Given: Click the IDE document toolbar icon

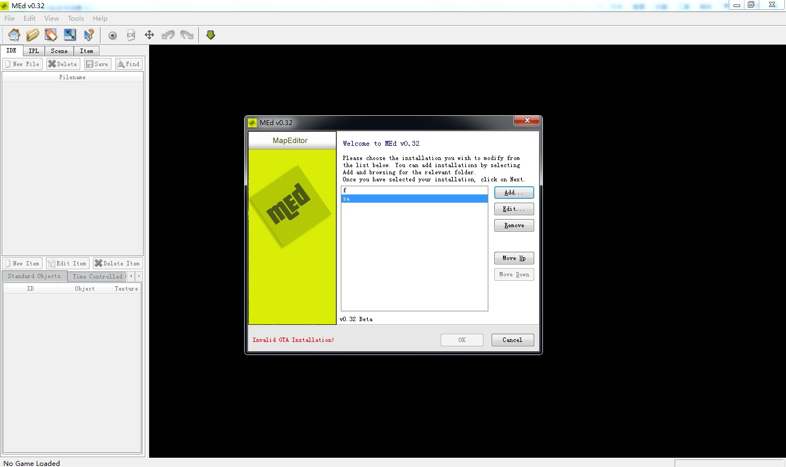Looking at the screenshot, I should click(131, 36).
